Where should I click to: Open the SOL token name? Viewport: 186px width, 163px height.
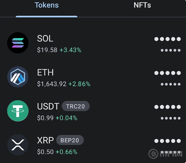45,38
